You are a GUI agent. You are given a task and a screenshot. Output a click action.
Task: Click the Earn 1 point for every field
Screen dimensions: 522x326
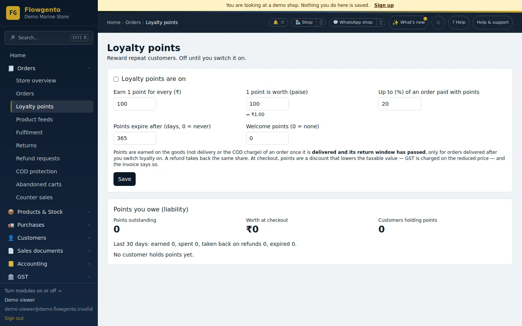[135, 104]
